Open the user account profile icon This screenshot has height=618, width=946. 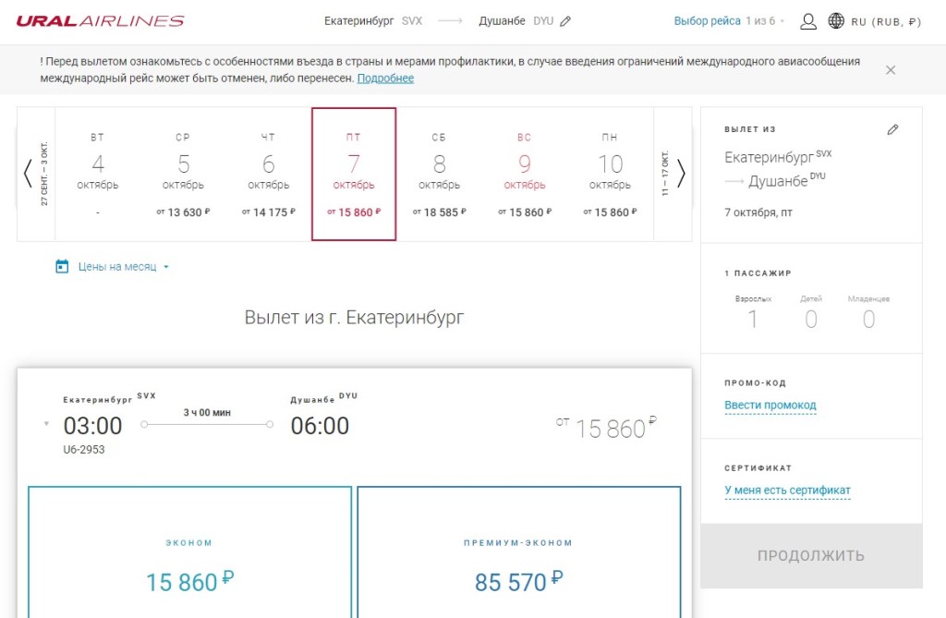808,21
